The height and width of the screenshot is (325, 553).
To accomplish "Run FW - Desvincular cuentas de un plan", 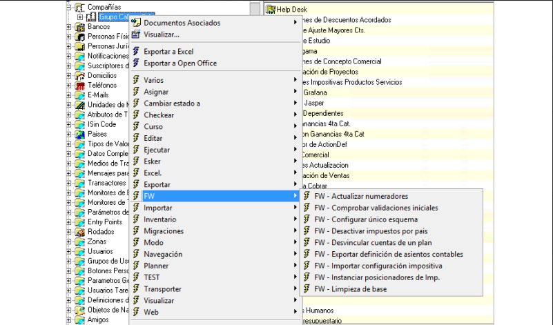I will click(391, 242).
